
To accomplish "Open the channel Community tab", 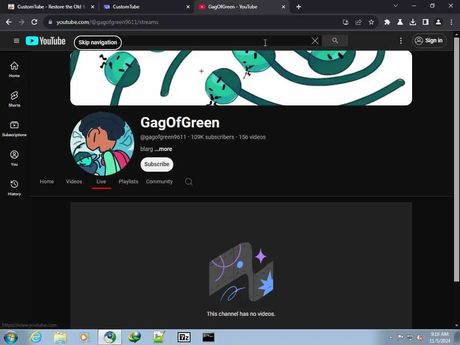I will [159, 182].
